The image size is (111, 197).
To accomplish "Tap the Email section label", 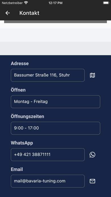I will [x=17, y=169].
